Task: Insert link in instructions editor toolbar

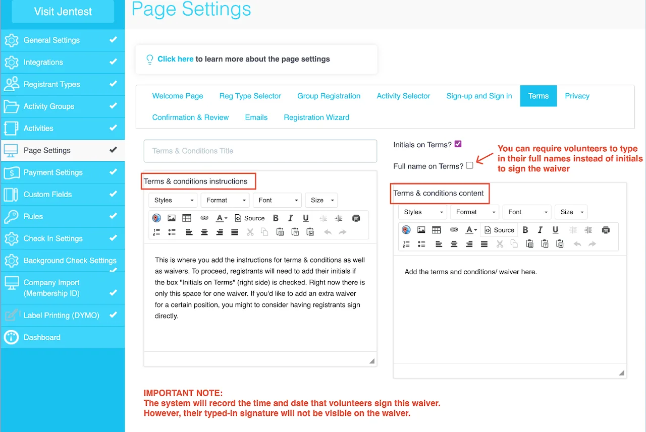Action: point(204,218)
